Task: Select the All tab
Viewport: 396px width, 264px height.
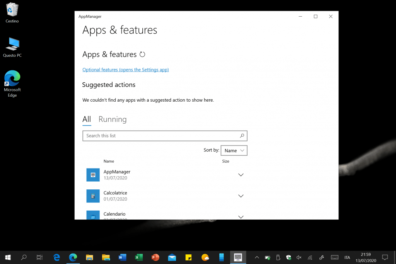Action: (87, 119)
